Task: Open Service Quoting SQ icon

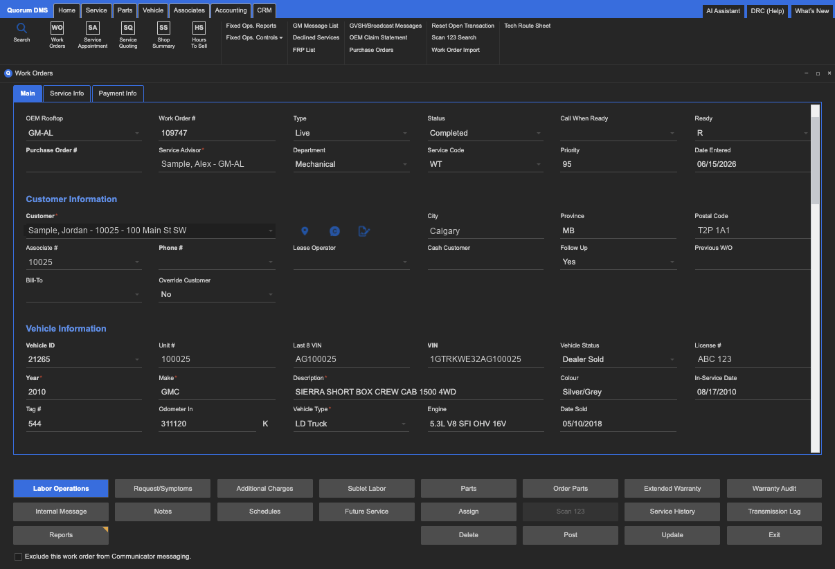Action: point(128,28)
